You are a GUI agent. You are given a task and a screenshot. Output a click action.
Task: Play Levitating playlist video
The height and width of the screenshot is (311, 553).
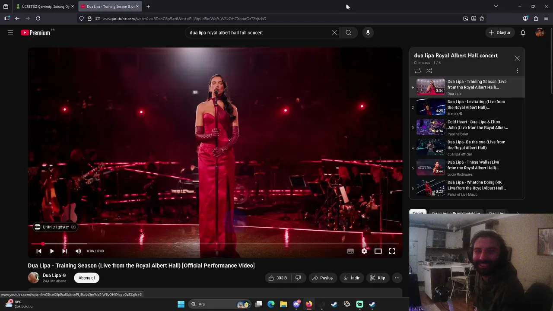(467, 108)
